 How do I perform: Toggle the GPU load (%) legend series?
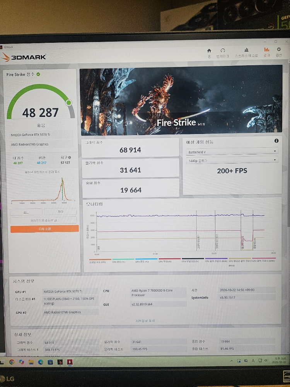[x=169, y=260]
